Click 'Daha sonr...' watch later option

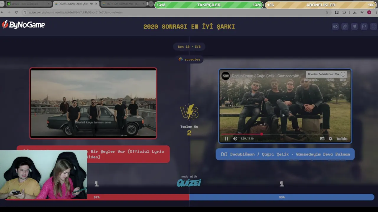[312, 80]
